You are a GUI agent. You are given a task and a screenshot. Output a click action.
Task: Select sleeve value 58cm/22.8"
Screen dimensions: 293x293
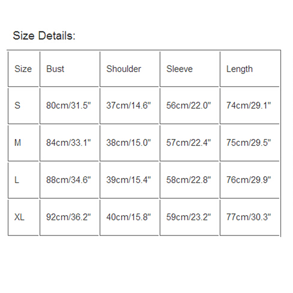click(x=189, y=180)
